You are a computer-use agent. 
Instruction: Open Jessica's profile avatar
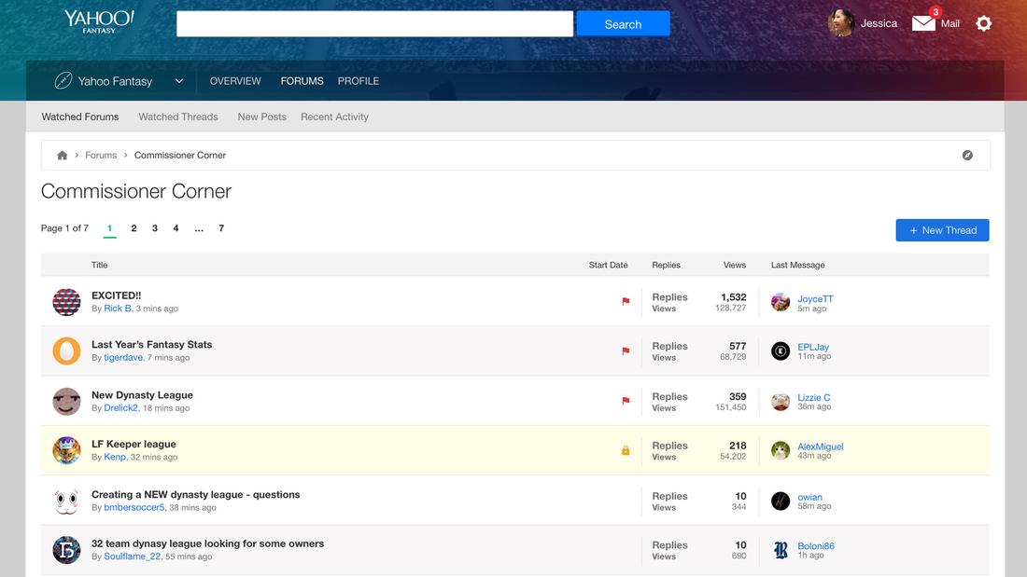841,23
